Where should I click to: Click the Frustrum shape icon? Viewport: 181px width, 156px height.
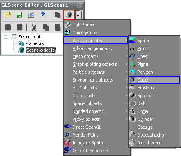pos(132,87)
